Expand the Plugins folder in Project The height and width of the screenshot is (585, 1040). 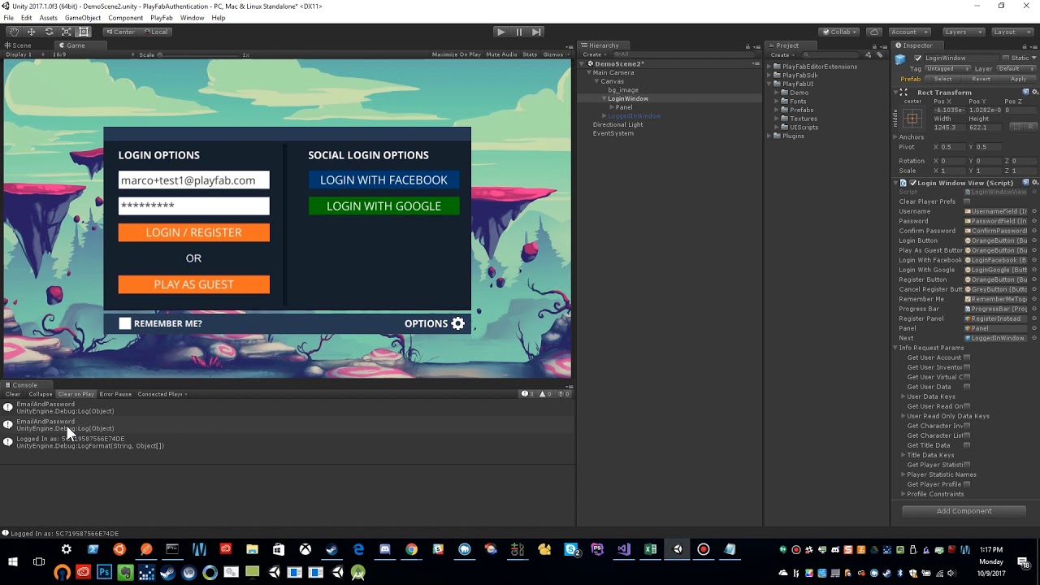[x=769, y=136]
